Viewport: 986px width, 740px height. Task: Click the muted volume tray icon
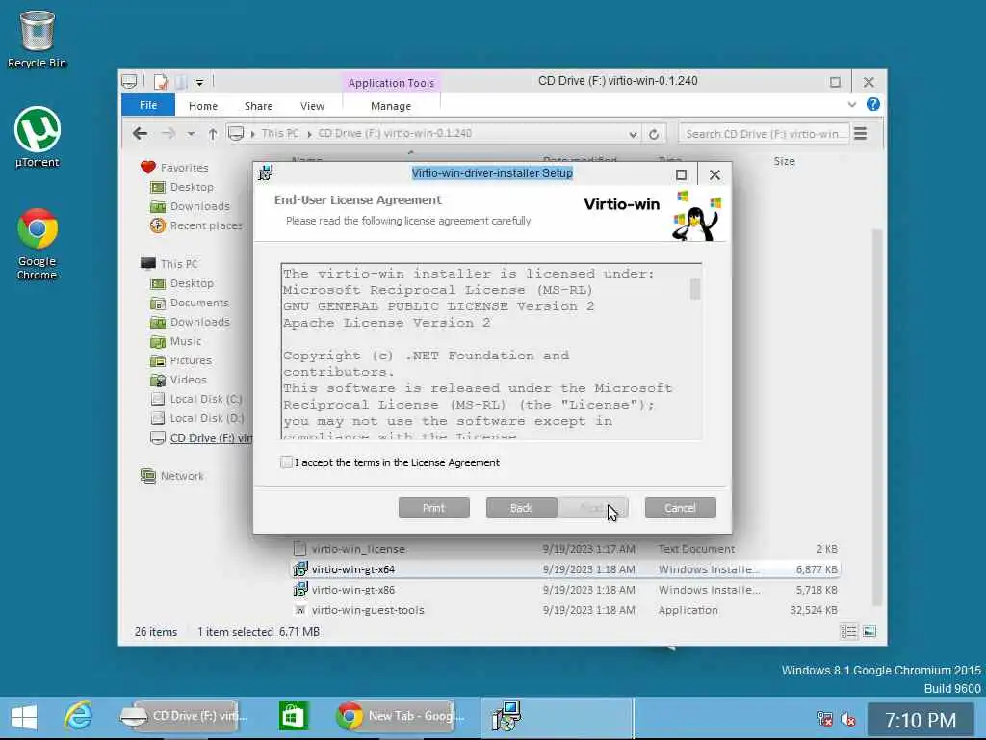coord(848,718)
